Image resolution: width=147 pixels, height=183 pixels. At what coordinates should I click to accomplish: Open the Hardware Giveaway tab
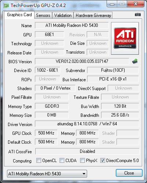click(x=93, y=15)
